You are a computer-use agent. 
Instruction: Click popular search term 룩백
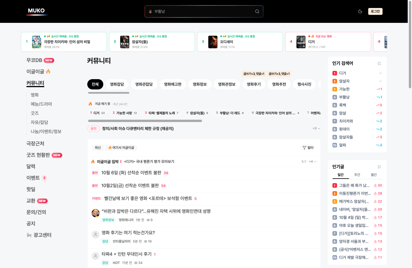click(x=342, y=105)
